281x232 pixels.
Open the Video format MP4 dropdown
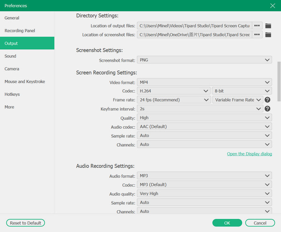[204, 83]
